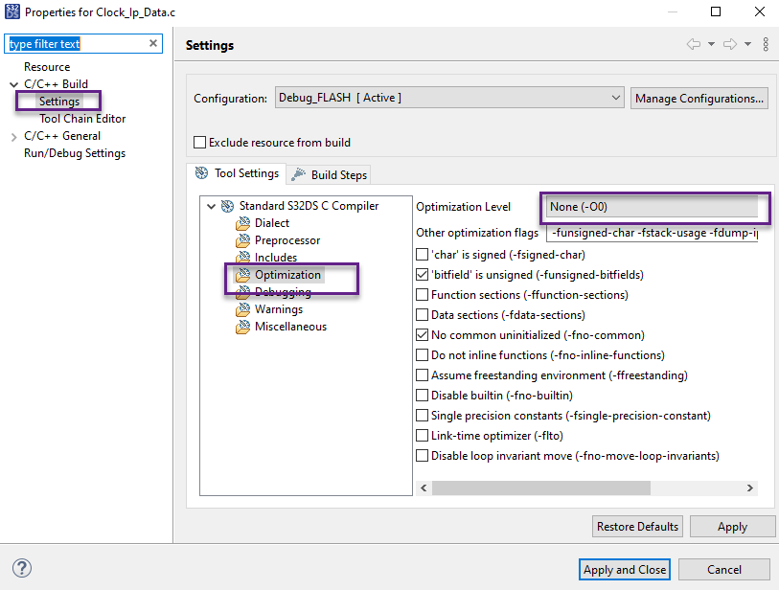
Task: Collapse the Standard S32DS C Compiler tree
Action: (212, 206)
